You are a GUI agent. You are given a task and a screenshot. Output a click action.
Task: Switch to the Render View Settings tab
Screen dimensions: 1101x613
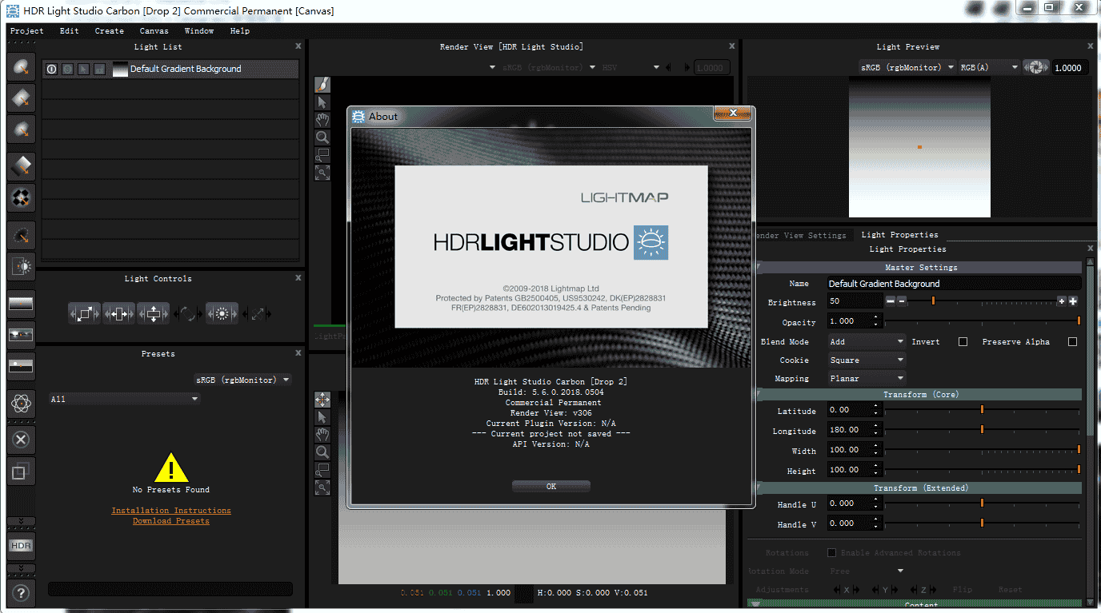(x=800, y=235)
